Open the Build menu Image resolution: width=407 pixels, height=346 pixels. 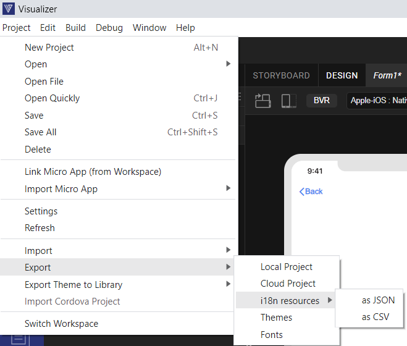[x=75, y=28]
